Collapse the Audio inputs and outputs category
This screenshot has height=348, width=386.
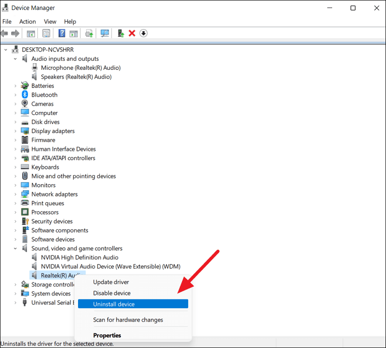click(x=15, y=58)
